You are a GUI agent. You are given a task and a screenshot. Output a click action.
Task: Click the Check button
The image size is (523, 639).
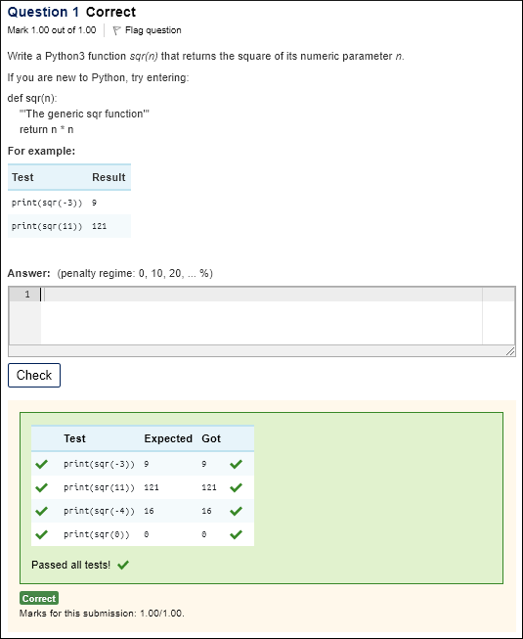[x=34, y=375]
